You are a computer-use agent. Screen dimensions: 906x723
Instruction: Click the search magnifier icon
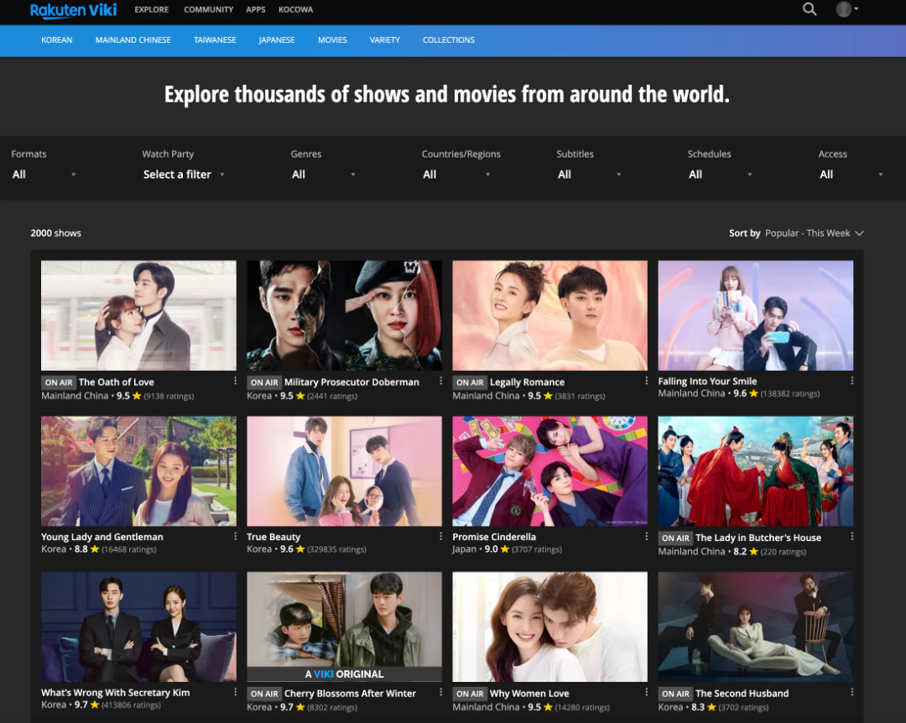click(x=809, y=9)
